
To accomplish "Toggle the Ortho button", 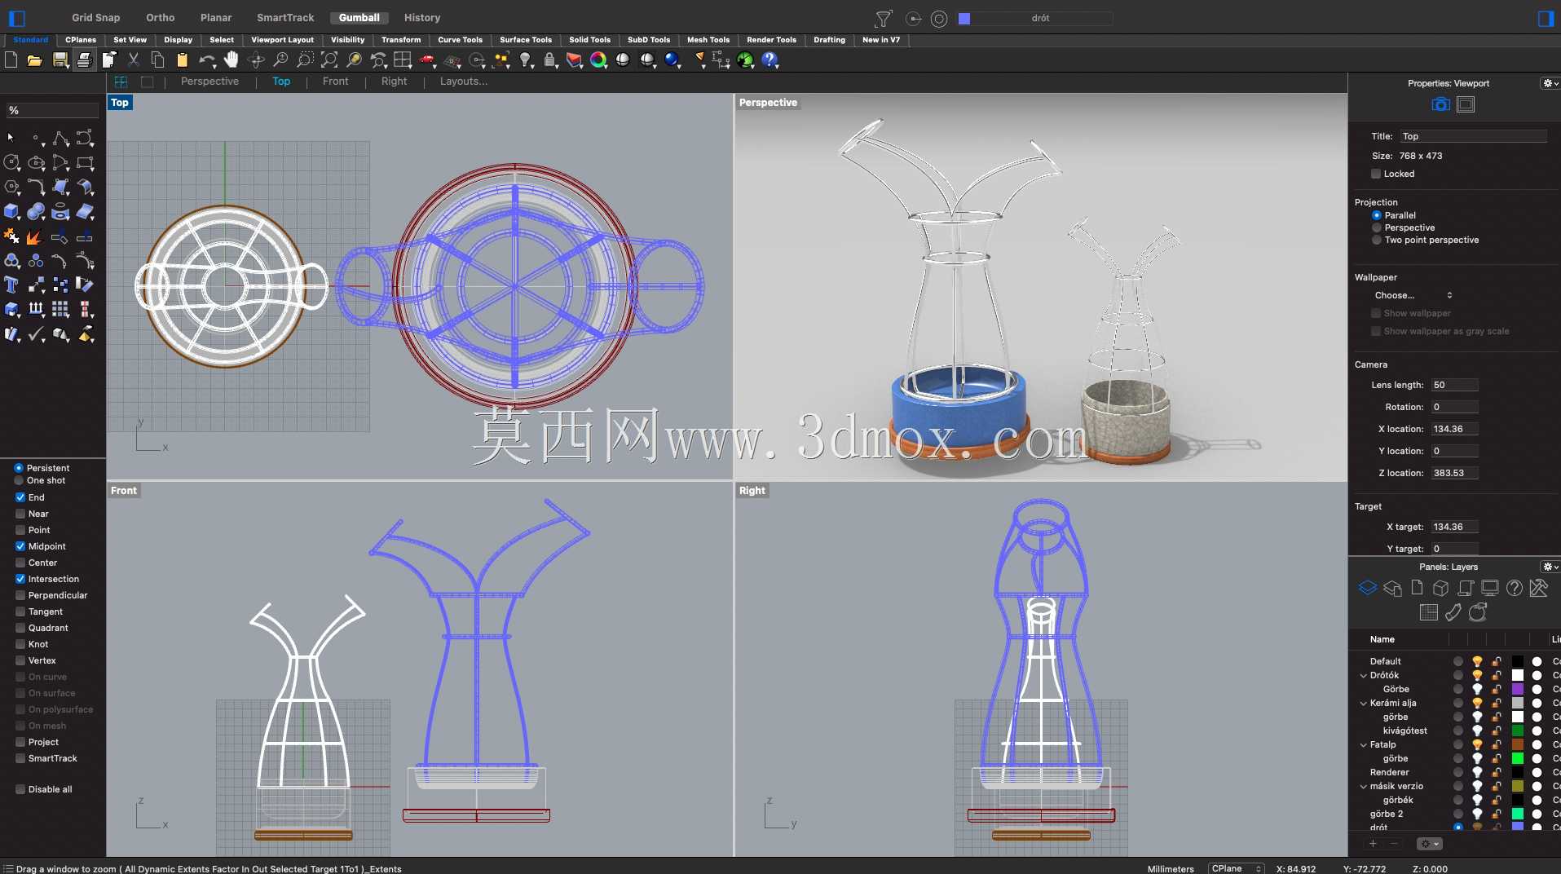I will pos(161,17).
